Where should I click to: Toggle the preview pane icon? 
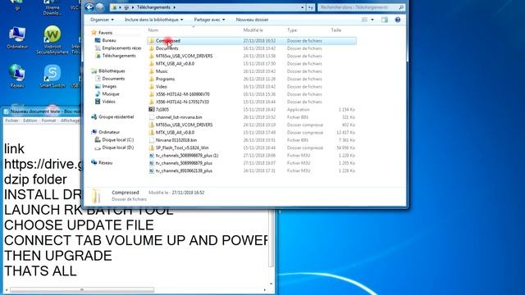(385, 20)
